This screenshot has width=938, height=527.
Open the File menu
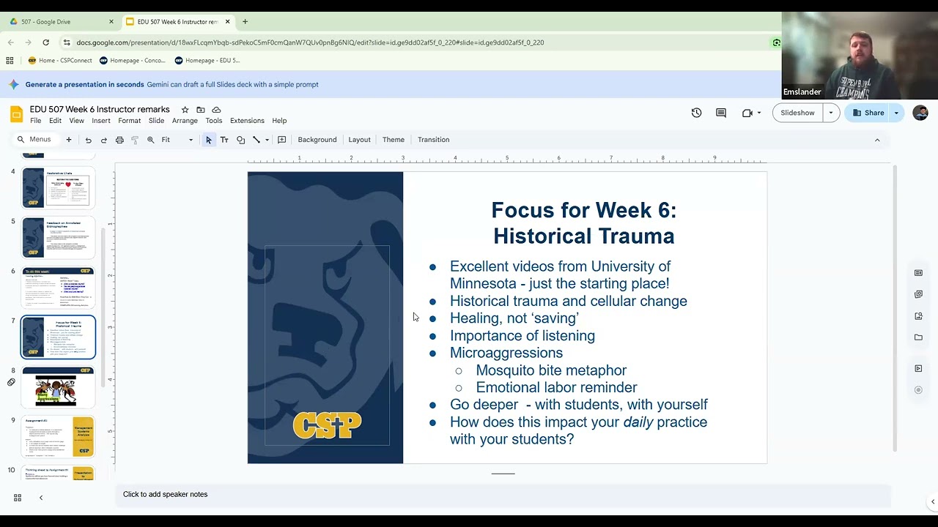(x=35, y=121)
